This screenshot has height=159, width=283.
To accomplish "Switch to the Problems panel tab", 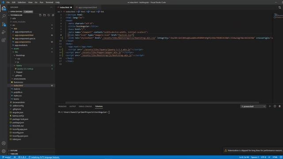I will click(x=62, y=106).
